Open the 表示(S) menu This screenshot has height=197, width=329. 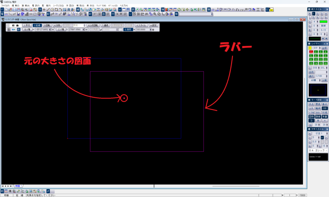(90, 6)
